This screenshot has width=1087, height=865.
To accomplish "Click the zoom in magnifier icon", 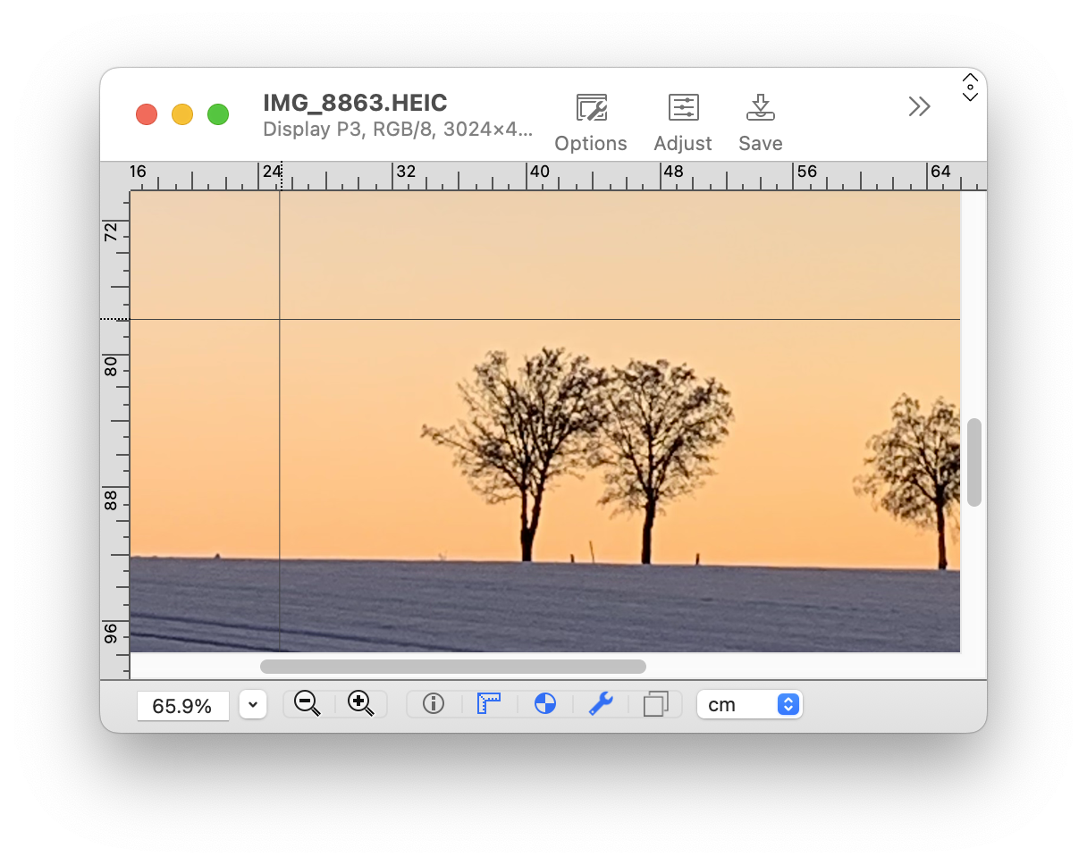I will tap(361, 704).
